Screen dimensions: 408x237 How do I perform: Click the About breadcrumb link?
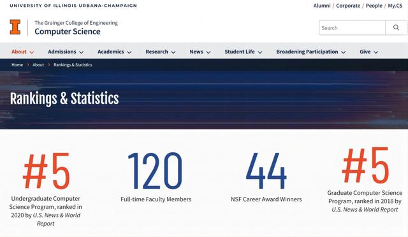38,65
